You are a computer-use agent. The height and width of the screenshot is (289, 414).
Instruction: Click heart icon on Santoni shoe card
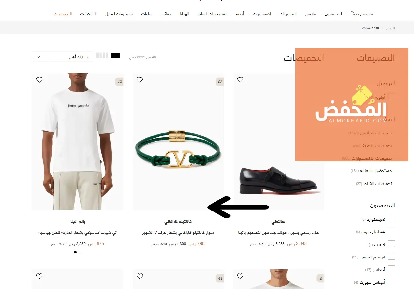(240, 79)
